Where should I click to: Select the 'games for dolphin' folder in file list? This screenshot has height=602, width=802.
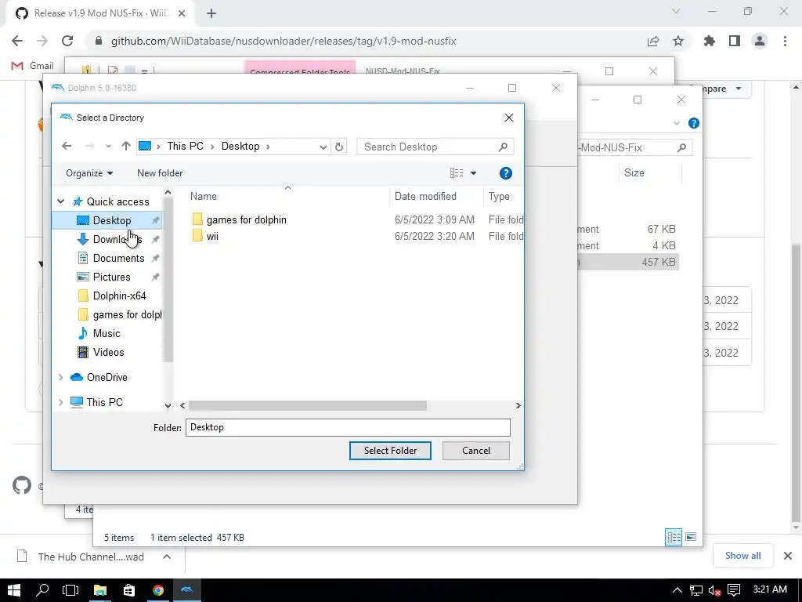[x=246, y=219]
